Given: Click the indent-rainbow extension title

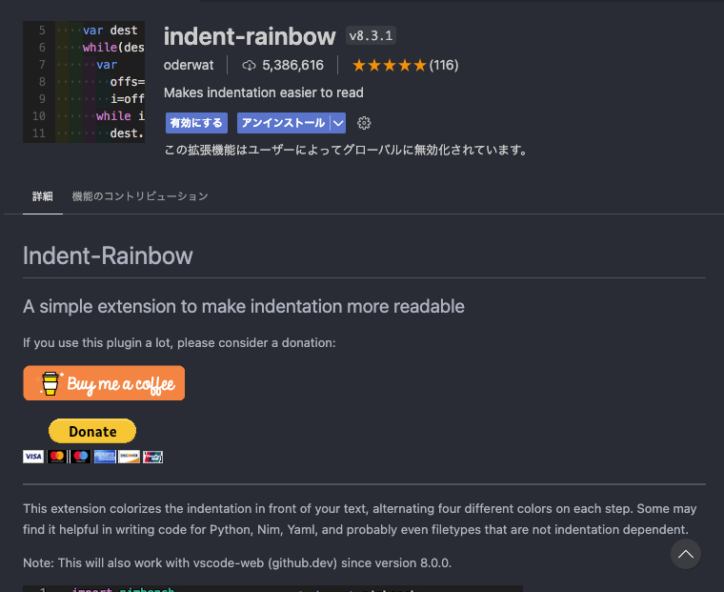Looking at the screenshot, I should coord(250,36).
